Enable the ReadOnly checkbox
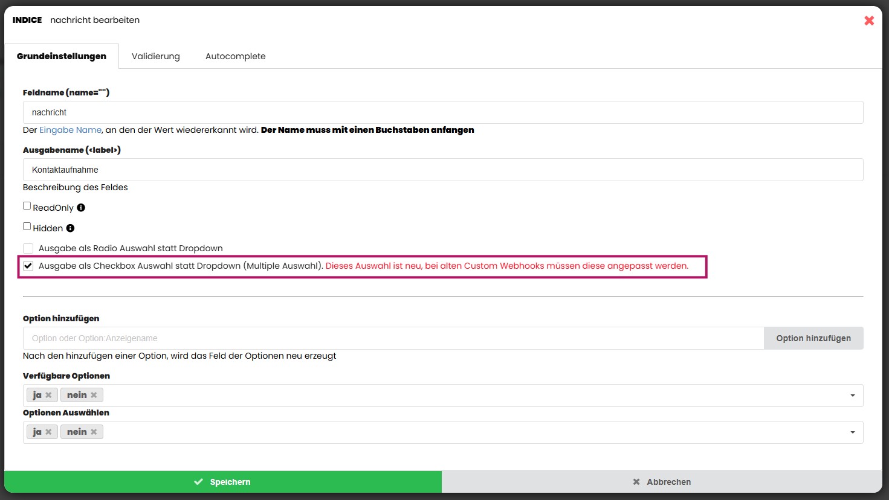889x500 pixels. click(27, 206)
